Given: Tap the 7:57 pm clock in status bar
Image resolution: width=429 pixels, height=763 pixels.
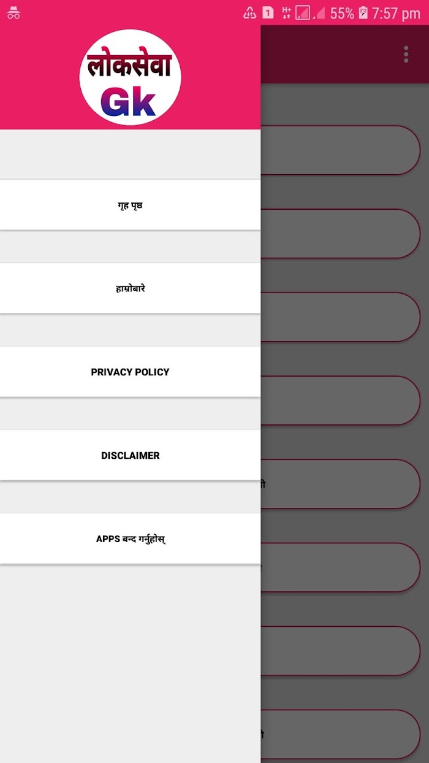Looking at the screenshot, I should 396,13.
